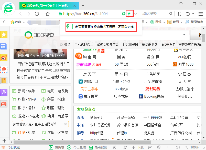206x150 pixels.
Task: Navigate forward with the right arrow
Action: 29,14
